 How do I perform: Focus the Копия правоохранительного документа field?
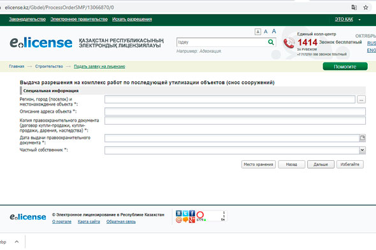pos(235,120)
